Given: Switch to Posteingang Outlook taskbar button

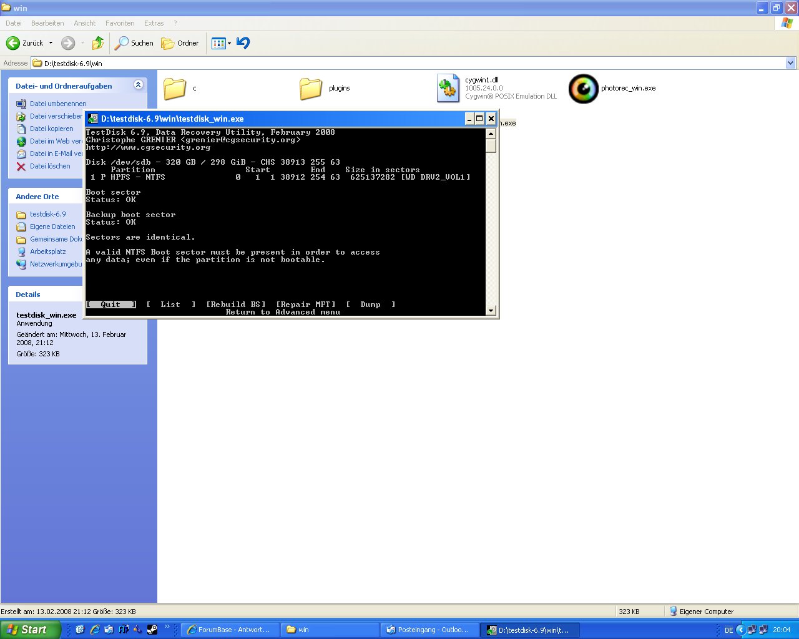Looking at the screenshot, I should point(429,630).
